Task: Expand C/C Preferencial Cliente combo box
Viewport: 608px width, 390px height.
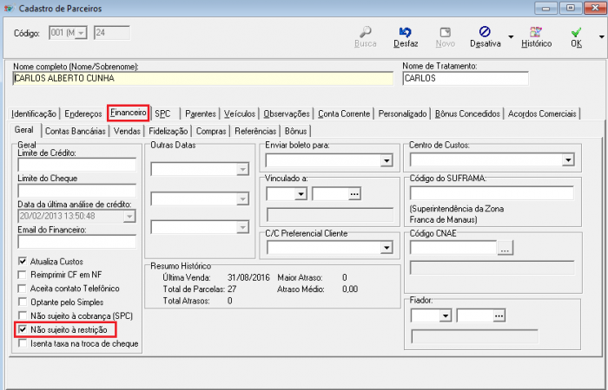Action: click(x=387, y=248)
